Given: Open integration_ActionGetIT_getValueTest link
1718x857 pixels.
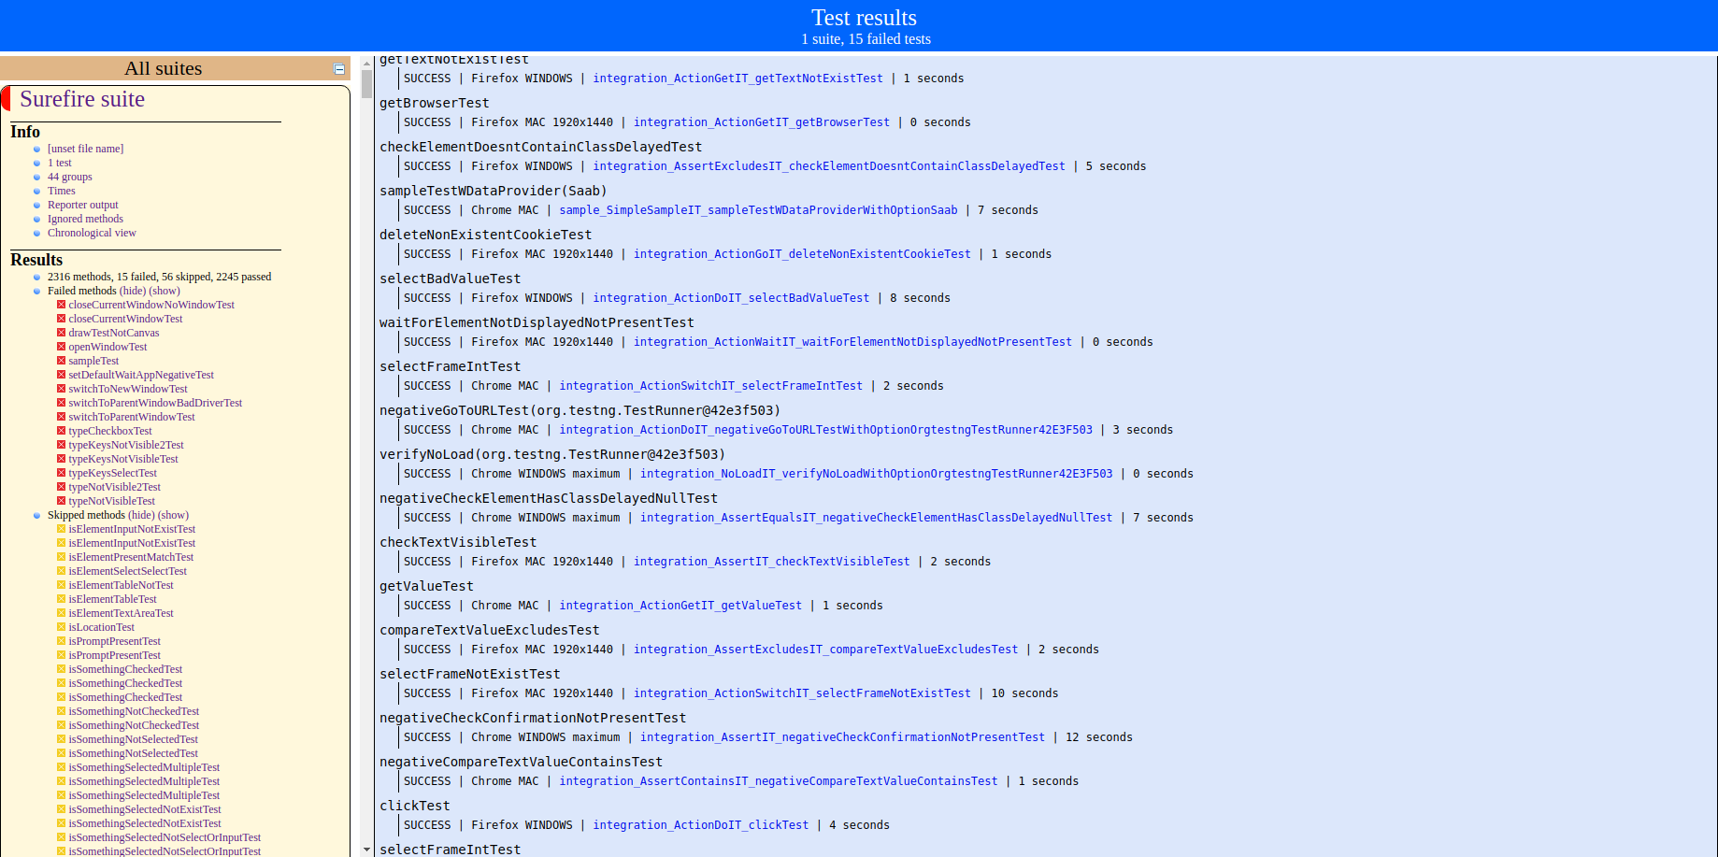Looking at the screenshot, I should (680, 606).
